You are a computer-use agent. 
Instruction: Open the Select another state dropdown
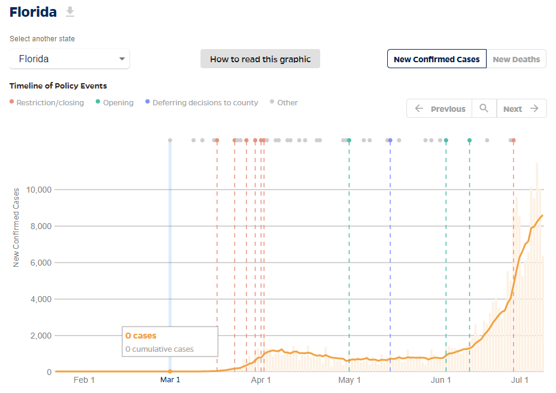pyautogui.click(x=69, y=59)
